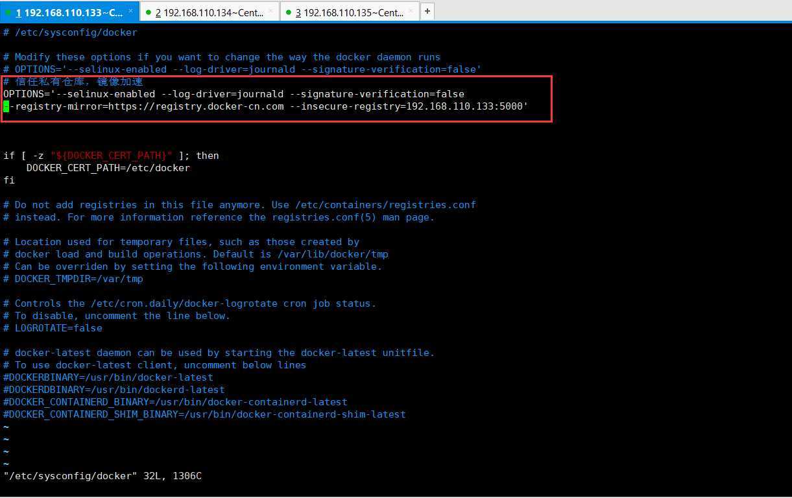Screen dimensions: 792x498
Task: Switch to the 192.168.110.133 session tab
Action: [69, 12]
